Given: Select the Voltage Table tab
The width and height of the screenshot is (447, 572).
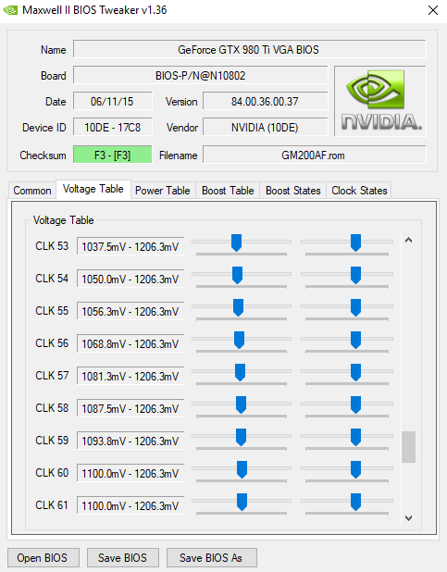Looking at the screenshot, I should (93, 189).
